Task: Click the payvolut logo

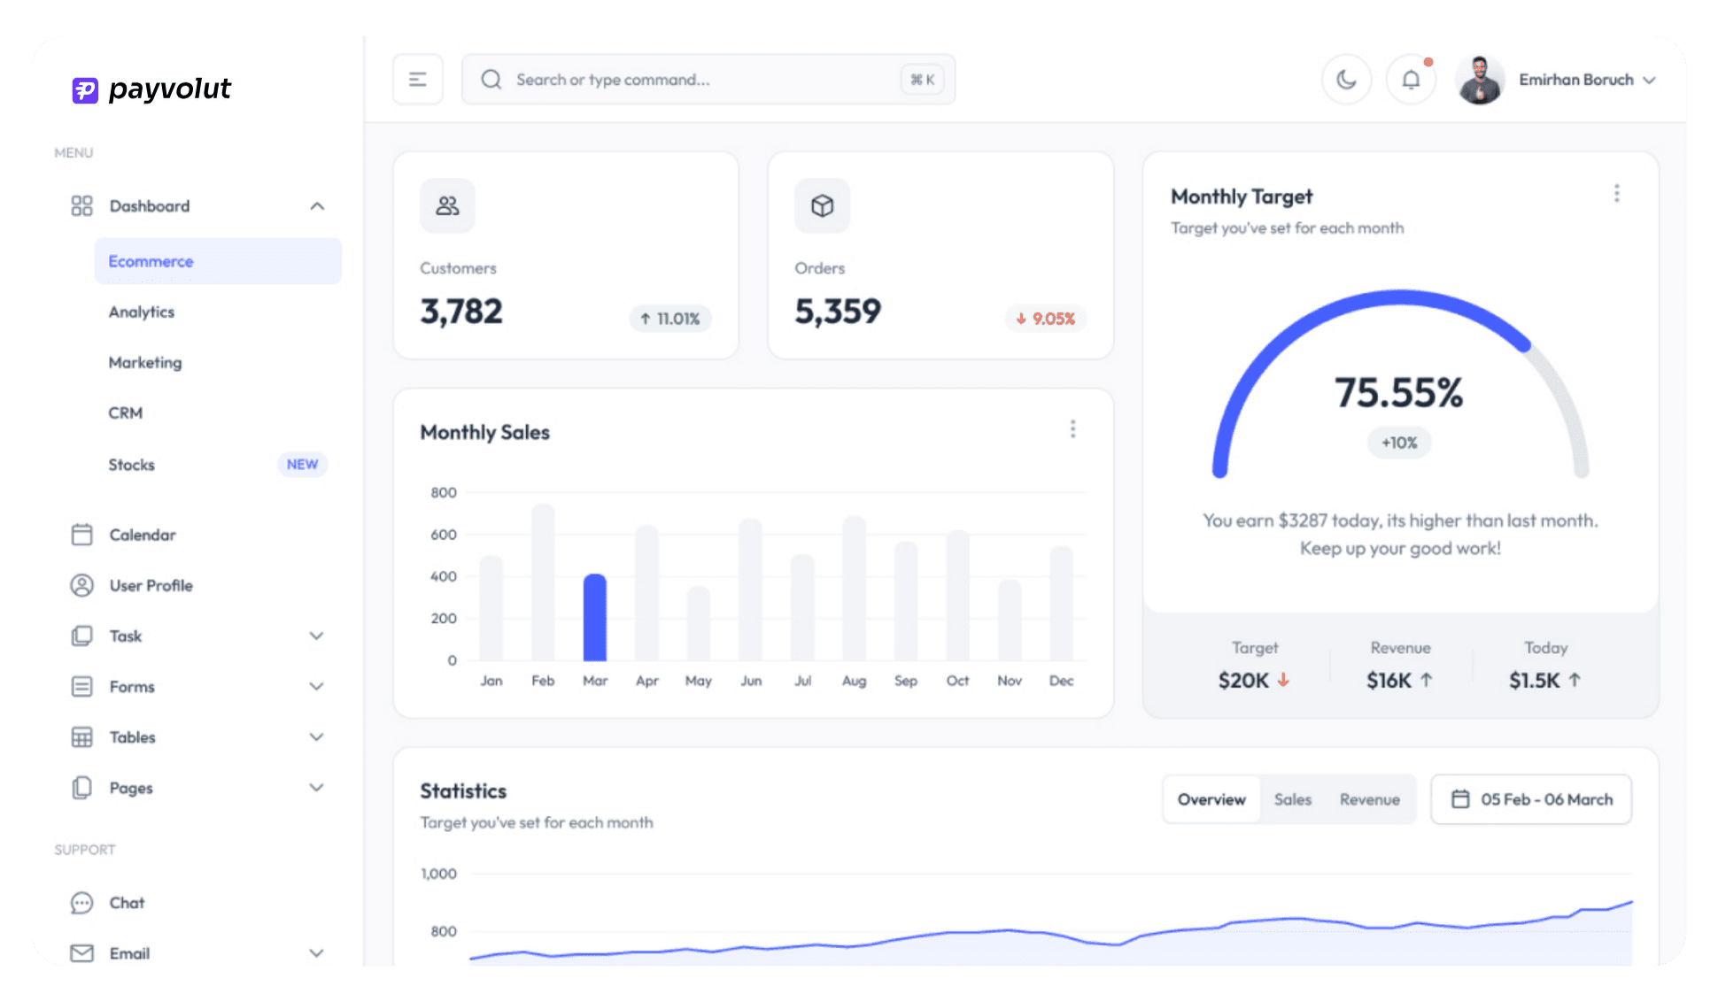Action: (151, 89)
